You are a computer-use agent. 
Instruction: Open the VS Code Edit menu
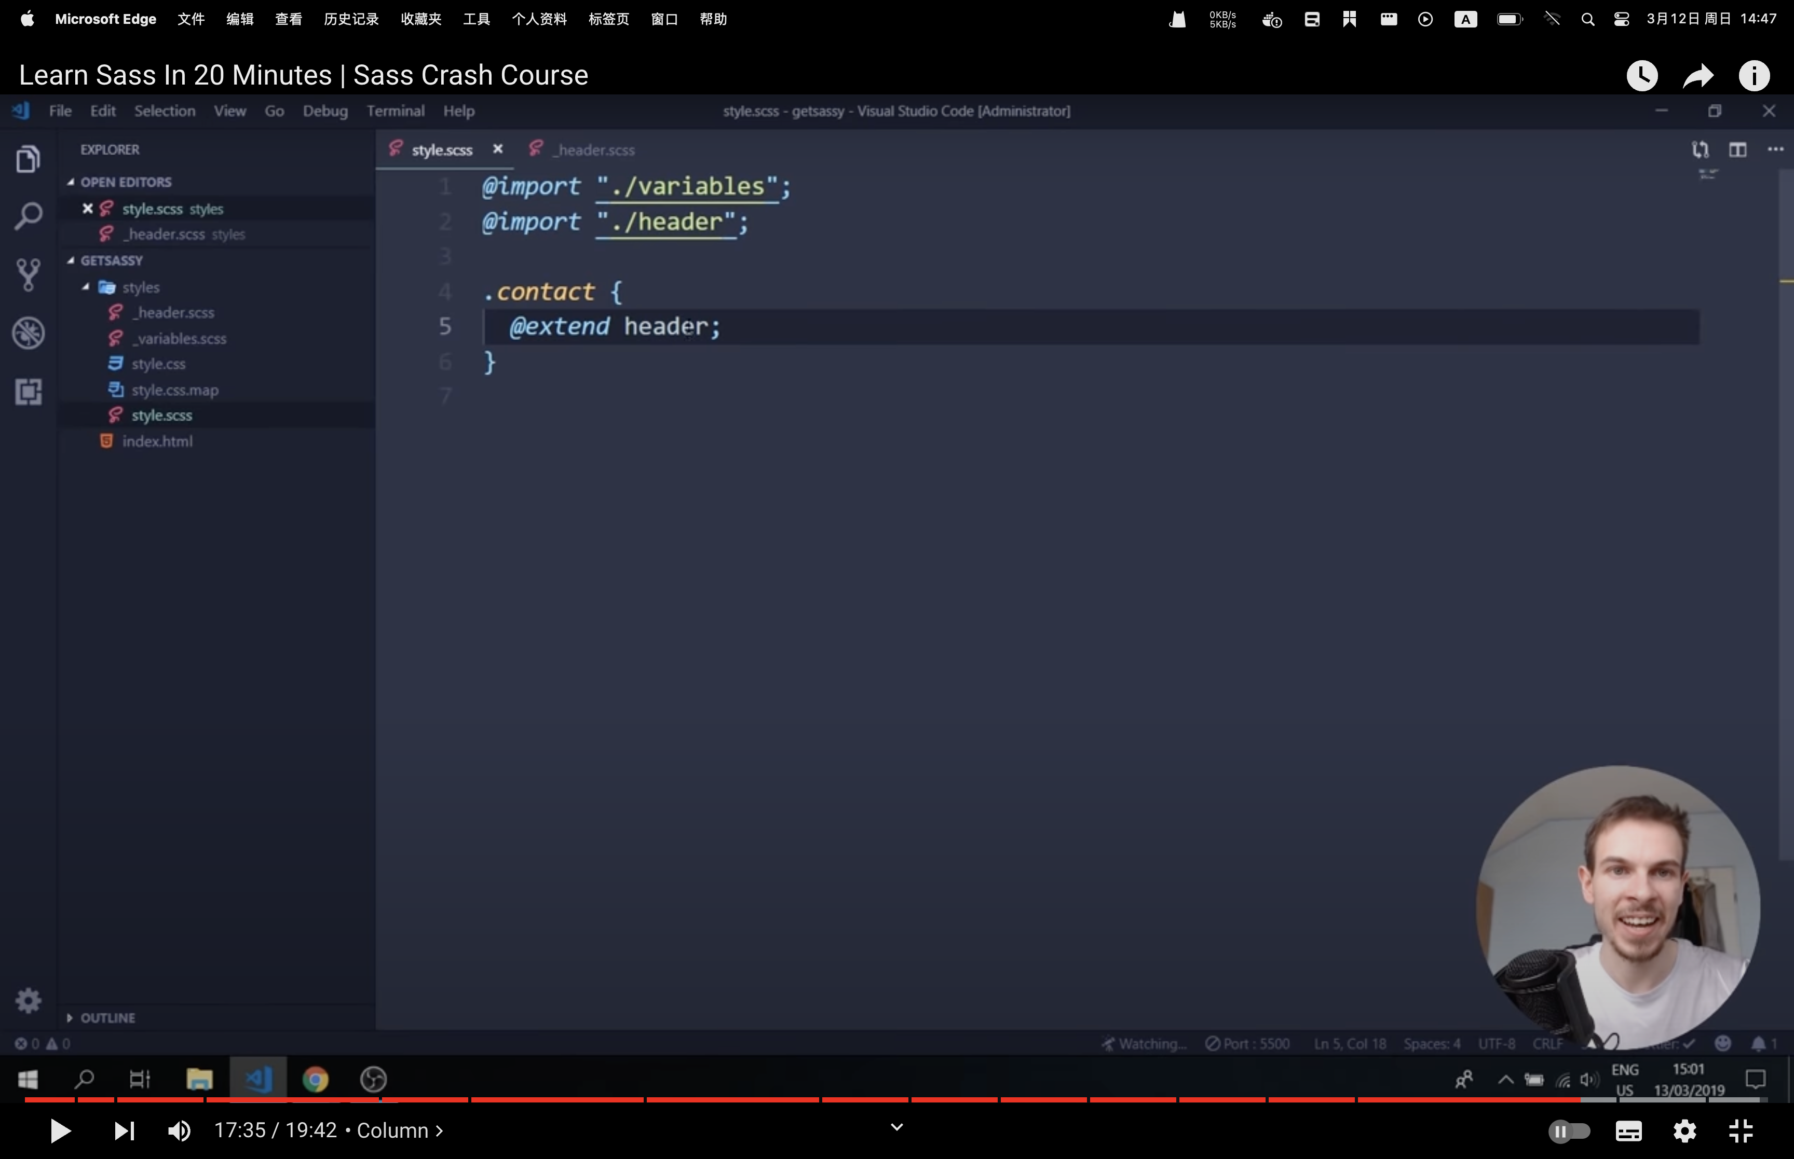pos(102,111)
